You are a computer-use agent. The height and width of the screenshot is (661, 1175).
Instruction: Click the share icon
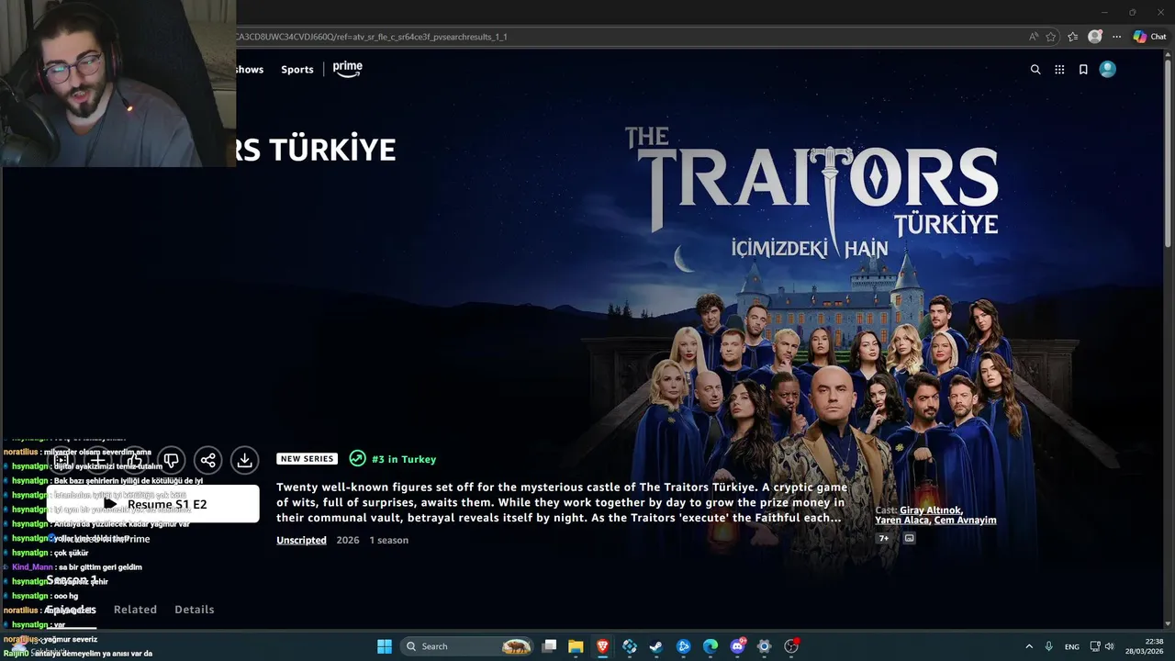208,460
